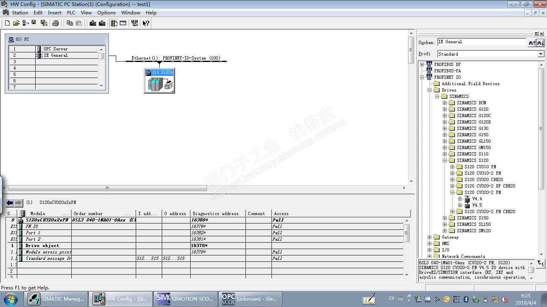Click the Diagnostics address column header
Viewport: 547px width, 307px height.
218,213
